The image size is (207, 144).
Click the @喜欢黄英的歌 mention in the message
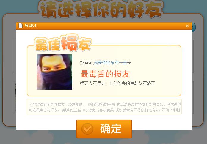coord(109,110)
